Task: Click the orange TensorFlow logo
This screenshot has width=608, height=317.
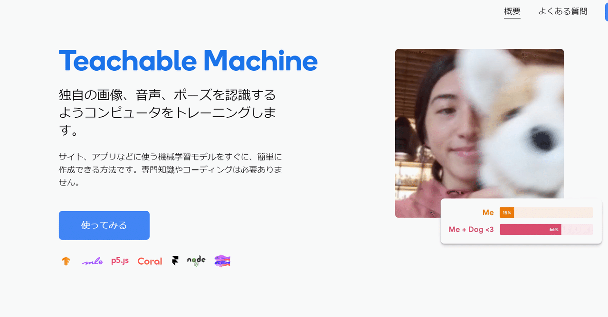Action: coord(66,261)
